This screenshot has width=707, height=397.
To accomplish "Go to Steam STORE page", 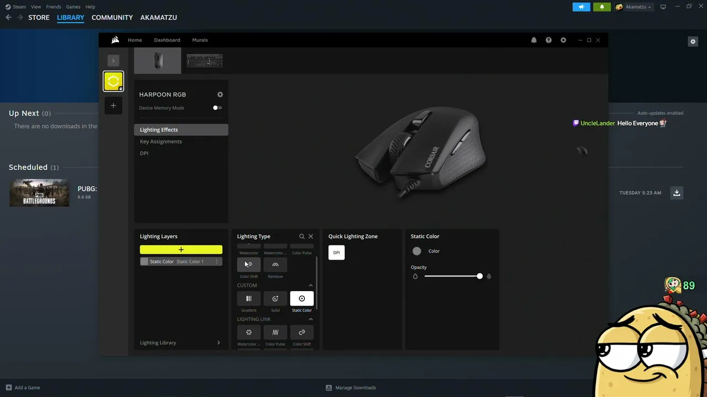I will coord(39,18).
